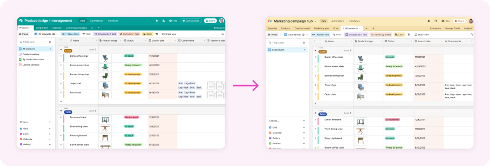Add Kanban view plus in Marketing hub sidebar
Screen dimensions: 490x166
tap(304, 143)
